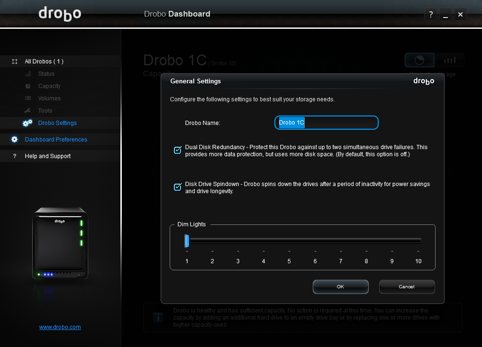
Task: Click the Drobo device image
Action: tap(60, 243)
